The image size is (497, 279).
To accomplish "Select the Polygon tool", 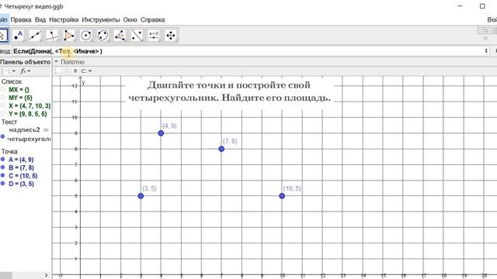I will click(x=69, y=35).
